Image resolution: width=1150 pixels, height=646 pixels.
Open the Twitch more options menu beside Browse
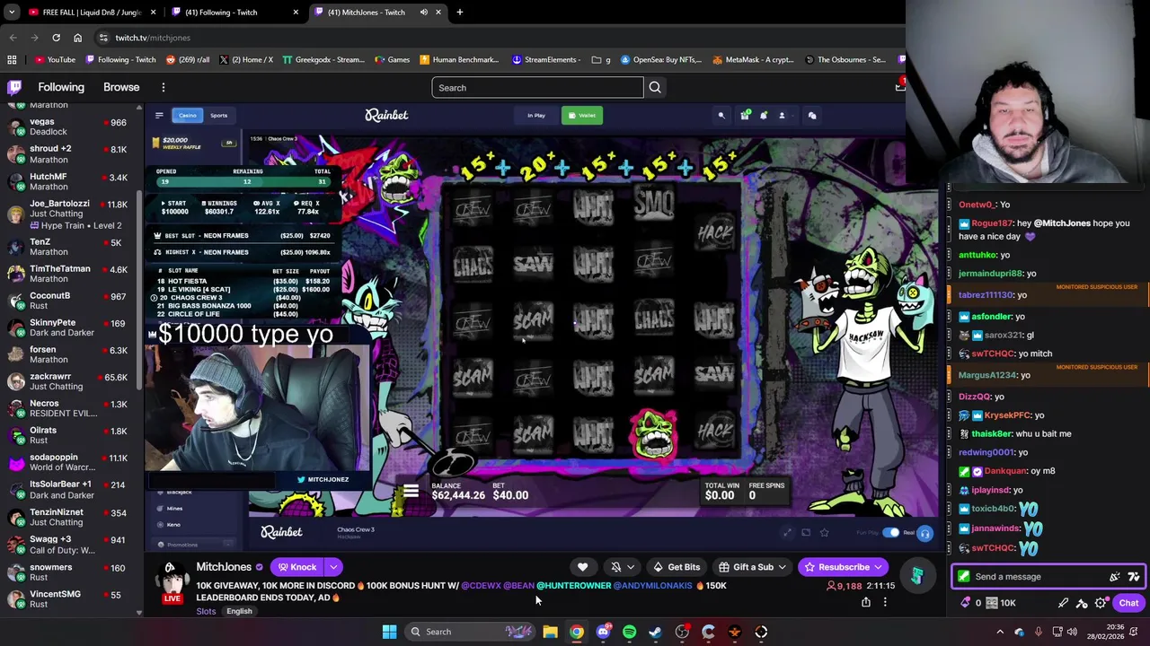(x=164, y=87)
